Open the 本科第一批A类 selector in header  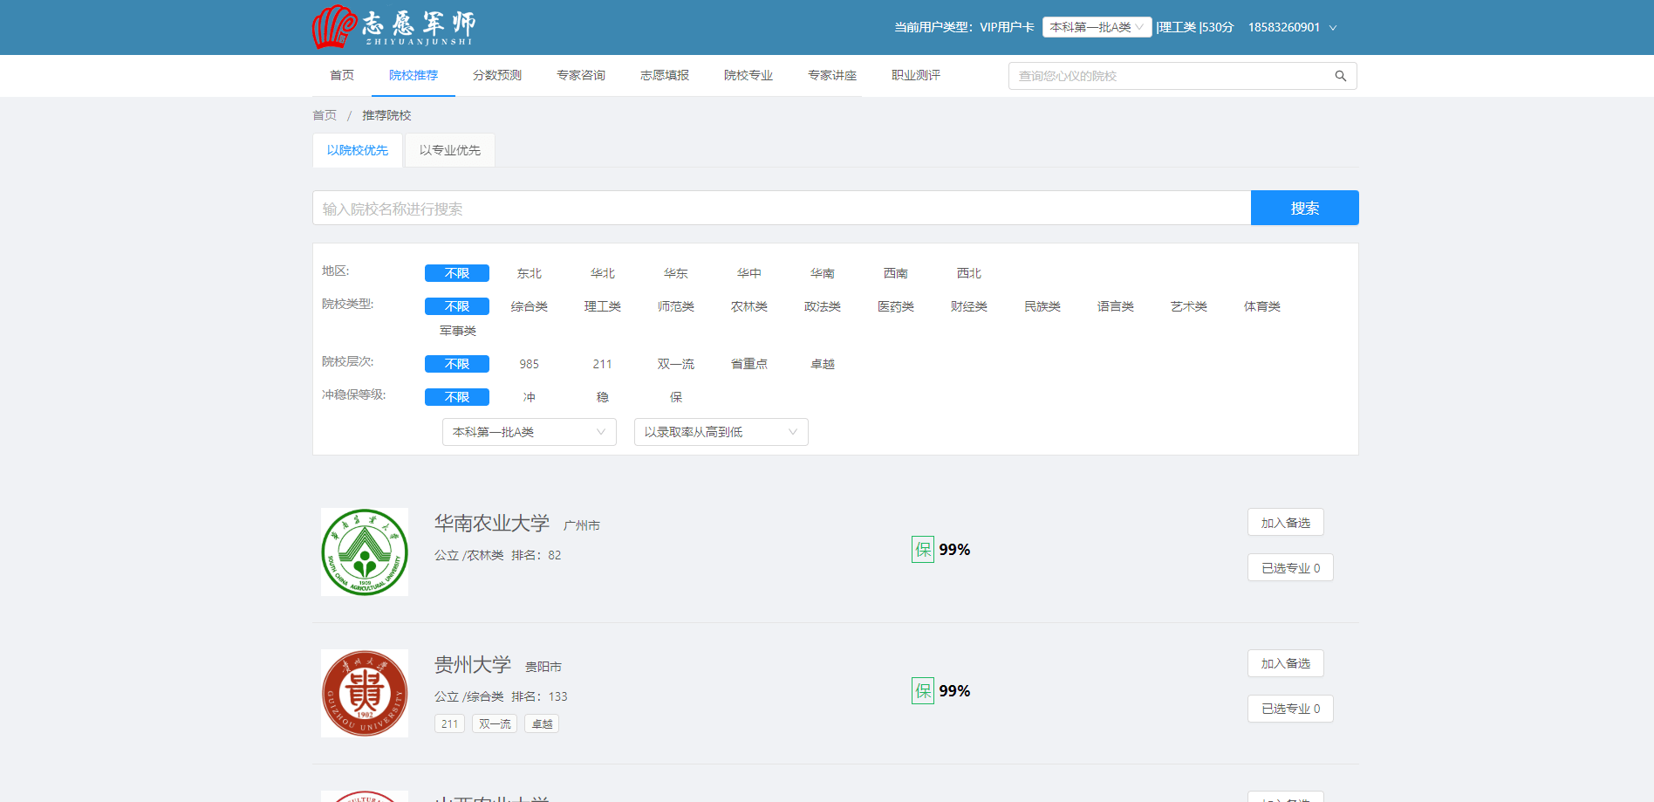(1097, 27)
